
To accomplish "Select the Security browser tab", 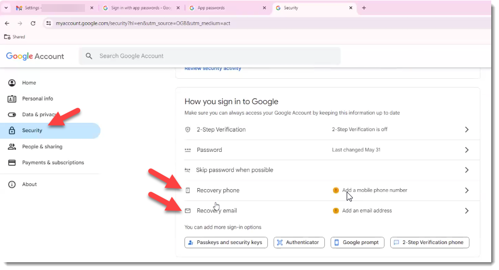I will [313, 8].
